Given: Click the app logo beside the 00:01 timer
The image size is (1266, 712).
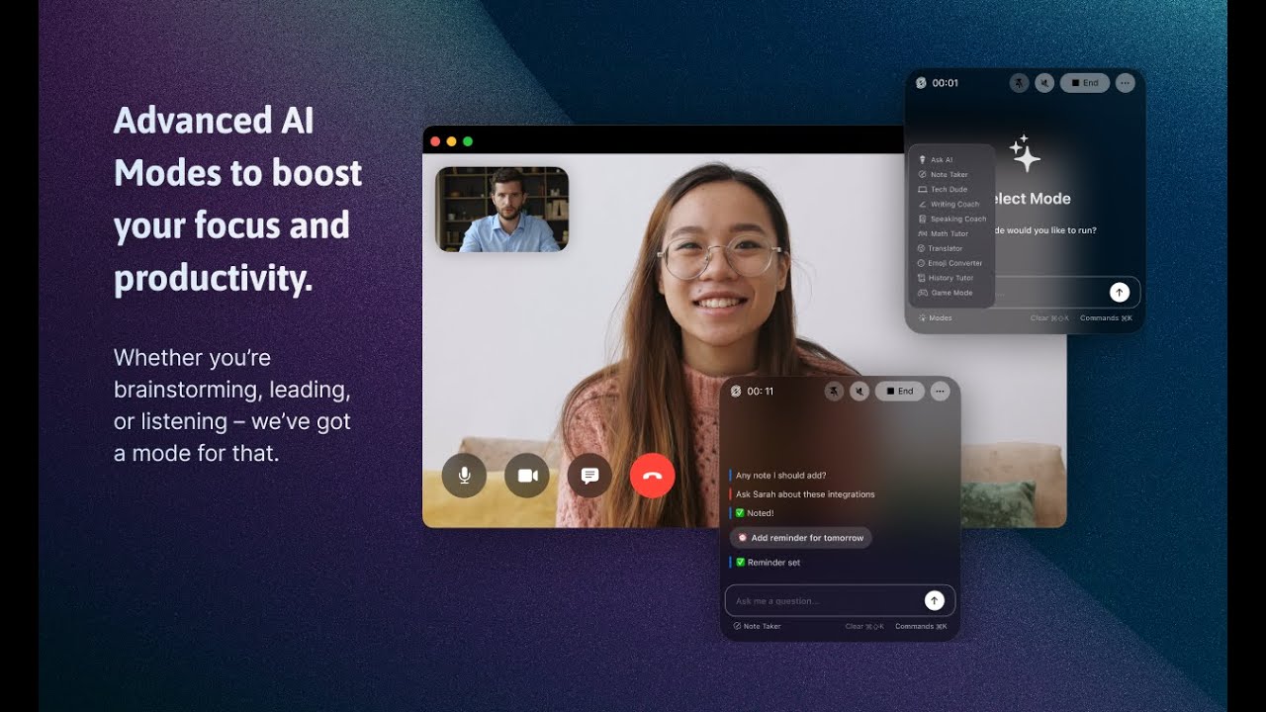Looking at the screenshot, I should tap(921, 83).
